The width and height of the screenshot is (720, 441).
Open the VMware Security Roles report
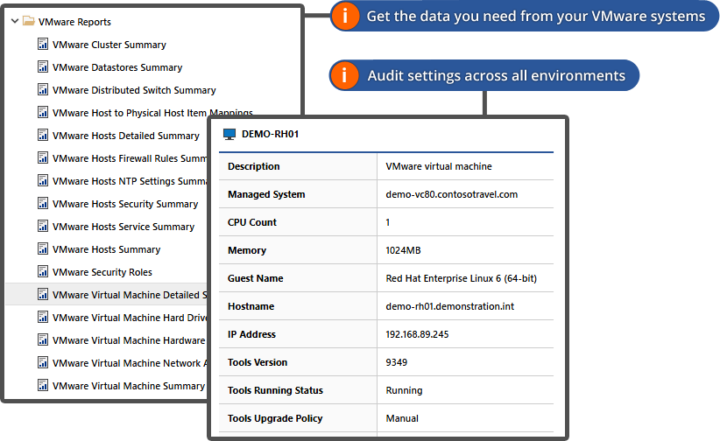click(x=102, y=272)
